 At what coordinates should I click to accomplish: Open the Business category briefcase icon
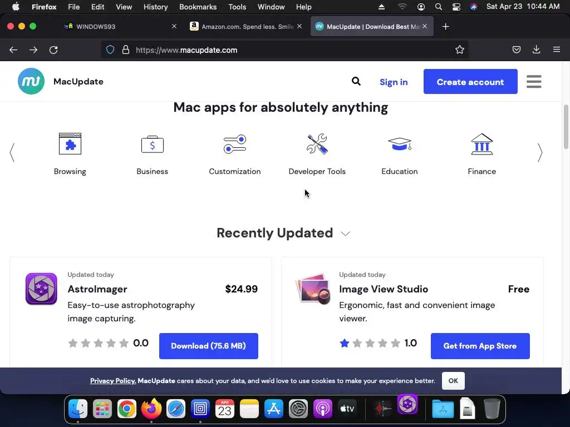tap(153, 144)
